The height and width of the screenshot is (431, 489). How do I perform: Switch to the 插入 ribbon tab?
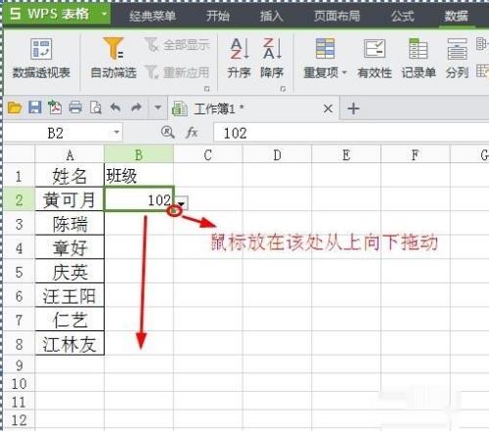[x=272, y=16]
